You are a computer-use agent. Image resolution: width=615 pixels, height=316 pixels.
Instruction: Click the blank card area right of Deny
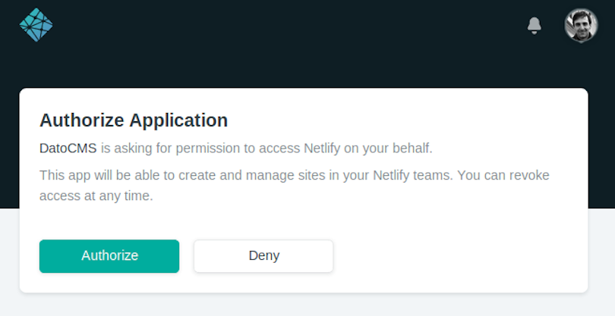[x=459, y=256]
